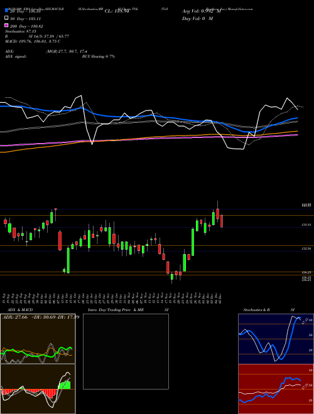The image size is (314, 414).
Task: Select the 50 Day average value text
Action: click(x=25, y=19)
